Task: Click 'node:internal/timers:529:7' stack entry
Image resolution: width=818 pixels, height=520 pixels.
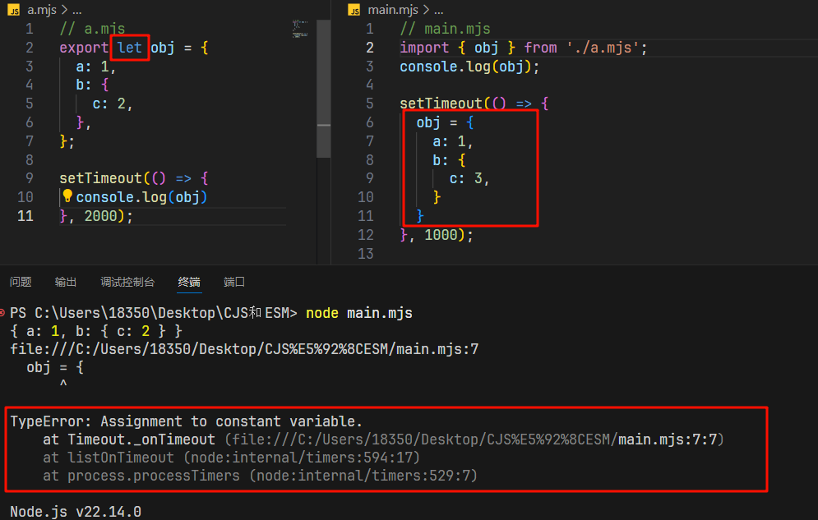Action: 363,476
